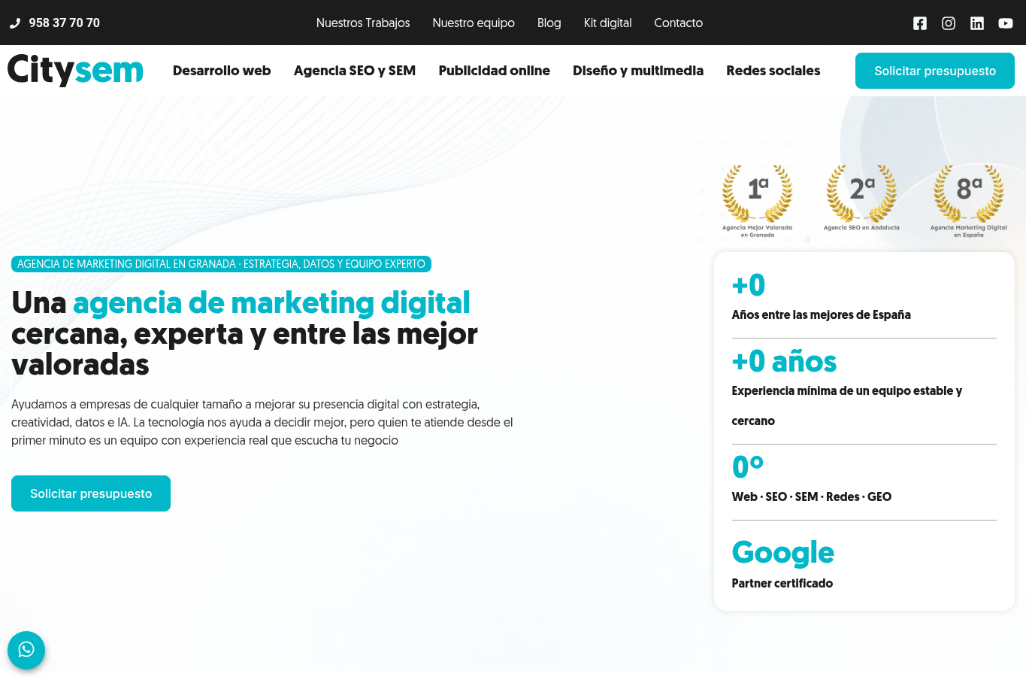The height and width of the screenshot is (677, 1026).
Task: Open Nuestros Trabajos in top bar
Action: tap(363, 23)
